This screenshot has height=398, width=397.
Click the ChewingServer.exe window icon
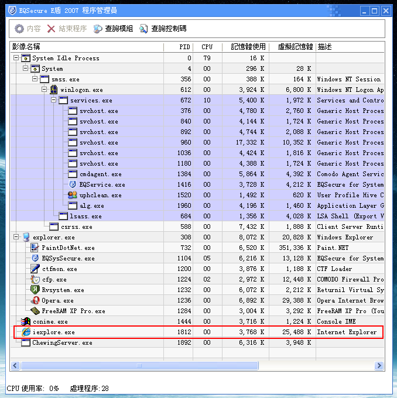25,342
